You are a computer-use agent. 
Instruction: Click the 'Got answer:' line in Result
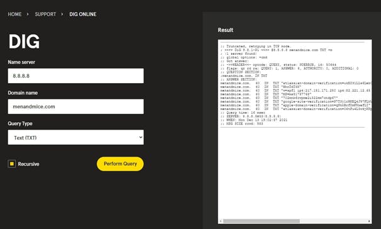[x=234, y=61]
